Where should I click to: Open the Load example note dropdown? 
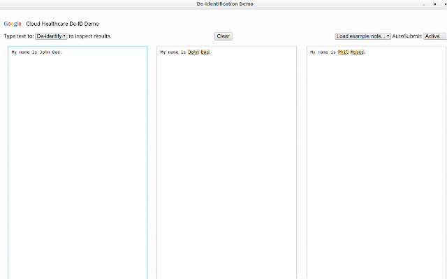click(x=362, y=36)
